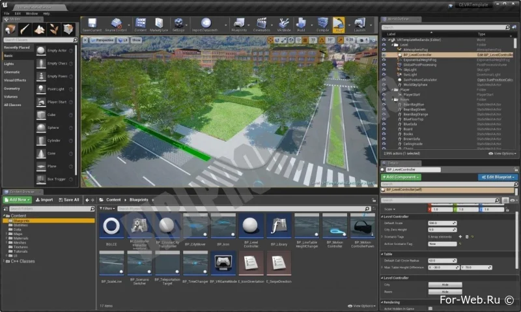Expand the Scenario Tags array
521x312 pixels.
382,237
